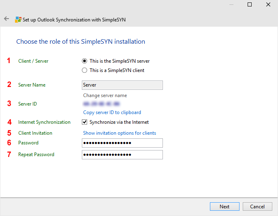This screenshot has width=278, height=216.
Task: Click the 'Set up Outlook Synchronization' window title
Action: [x=74, y=19]
